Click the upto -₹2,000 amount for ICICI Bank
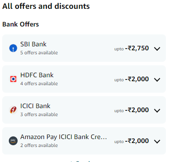Viewport: 169px width, 162px height. (x=132, y=110)
